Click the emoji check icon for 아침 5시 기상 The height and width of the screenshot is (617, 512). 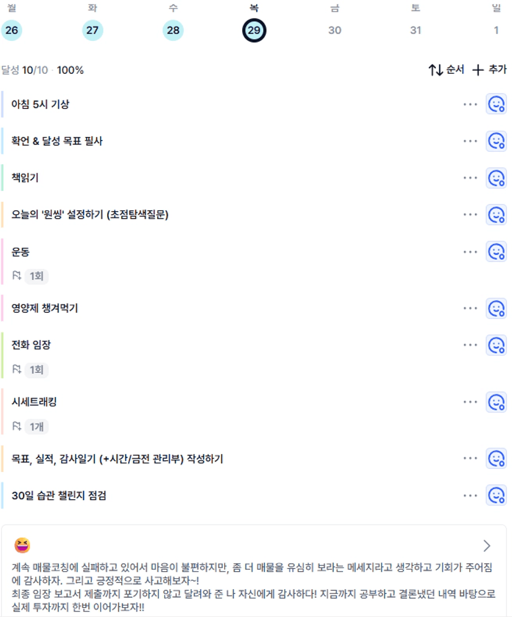tap(496, 104)
